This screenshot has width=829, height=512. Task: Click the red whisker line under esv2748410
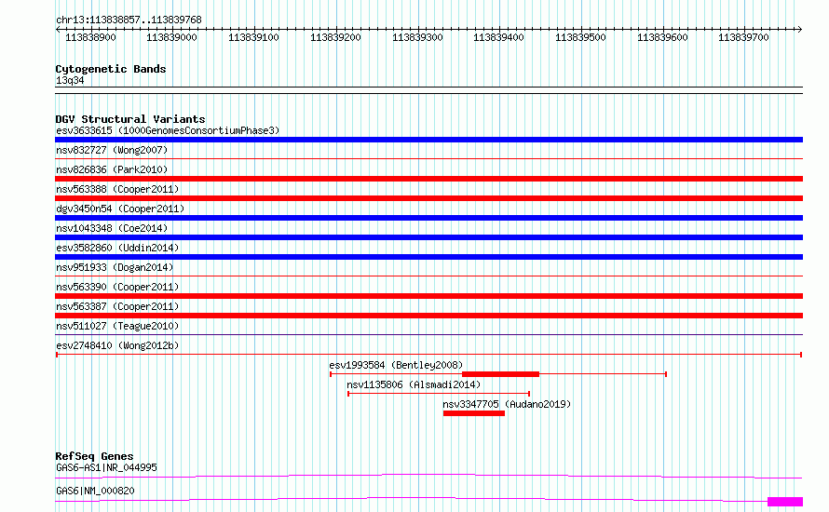[428, 355]
